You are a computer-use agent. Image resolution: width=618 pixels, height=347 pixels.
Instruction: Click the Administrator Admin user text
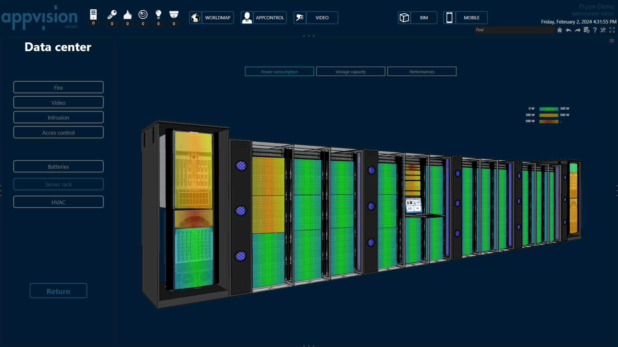point(593,14)
